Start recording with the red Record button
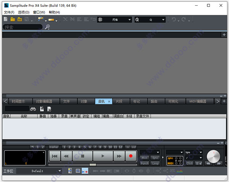This screenshot has height=182, width=229. coord(131,156)
